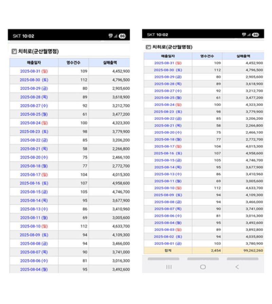The width and height of the screenshot is (272, 304).
Task: Select receipt count 61 in left screenshot
Action: coord(85,114)
